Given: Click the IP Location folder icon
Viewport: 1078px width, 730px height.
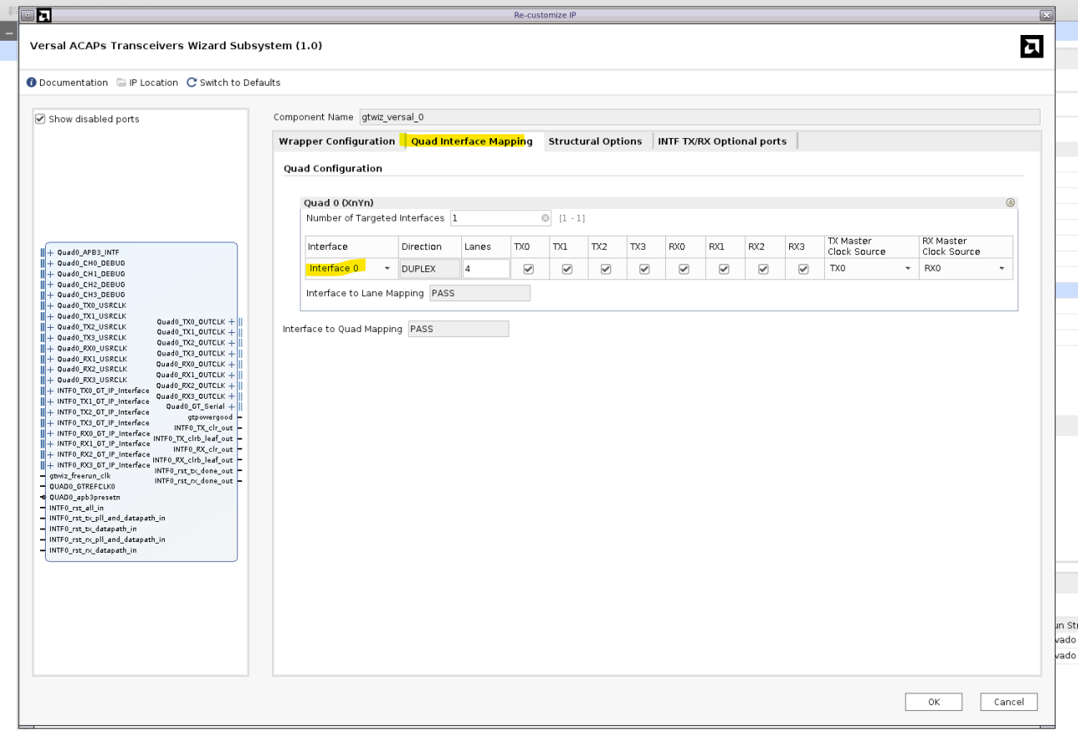Looking at the screenshot, I should [122, 82].
